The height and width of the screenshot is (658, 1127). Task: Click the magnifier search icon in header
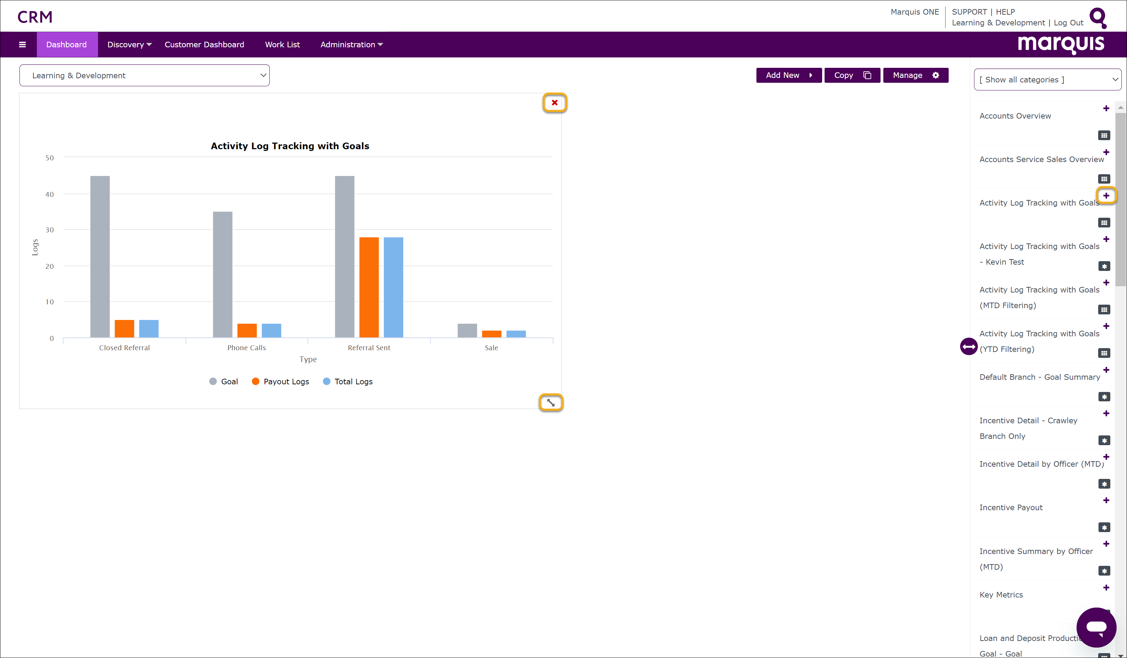pos(1097,17)
